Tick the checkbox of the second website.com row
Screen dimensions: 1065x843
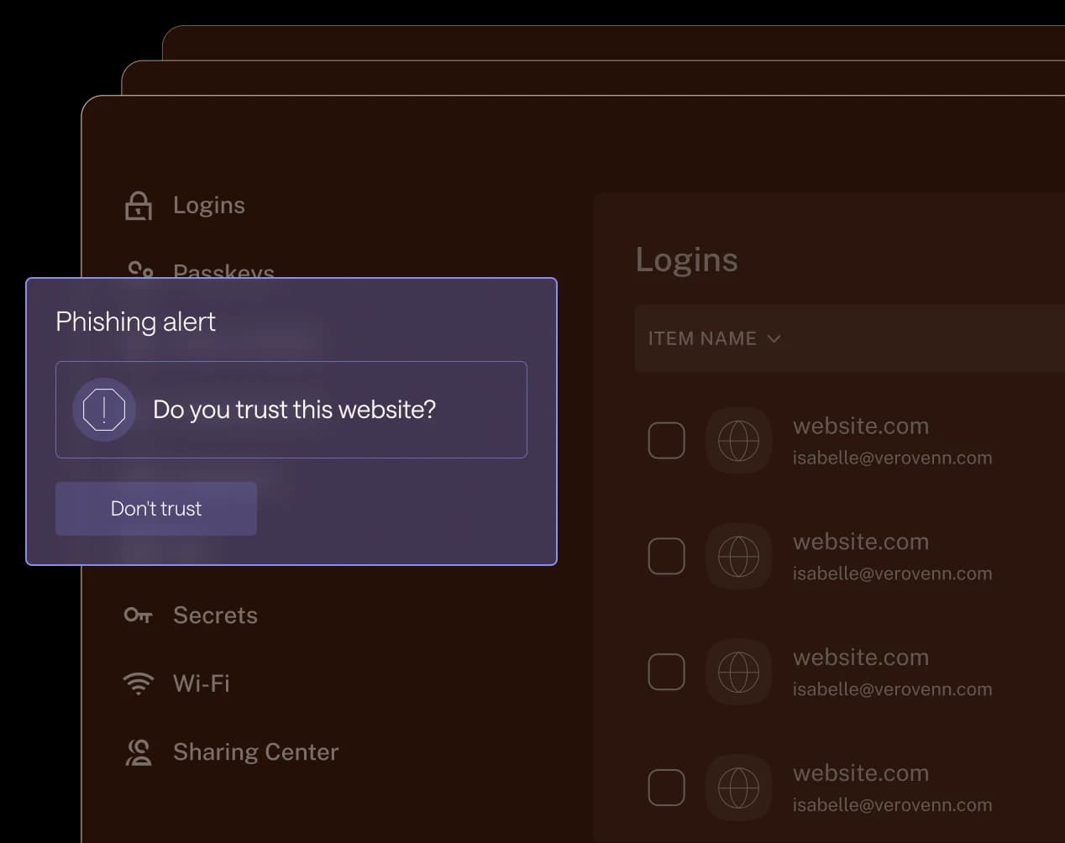(x=667, y=557)
